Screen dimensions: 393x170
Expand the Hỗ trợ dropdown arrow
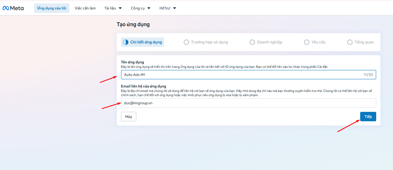175,8
